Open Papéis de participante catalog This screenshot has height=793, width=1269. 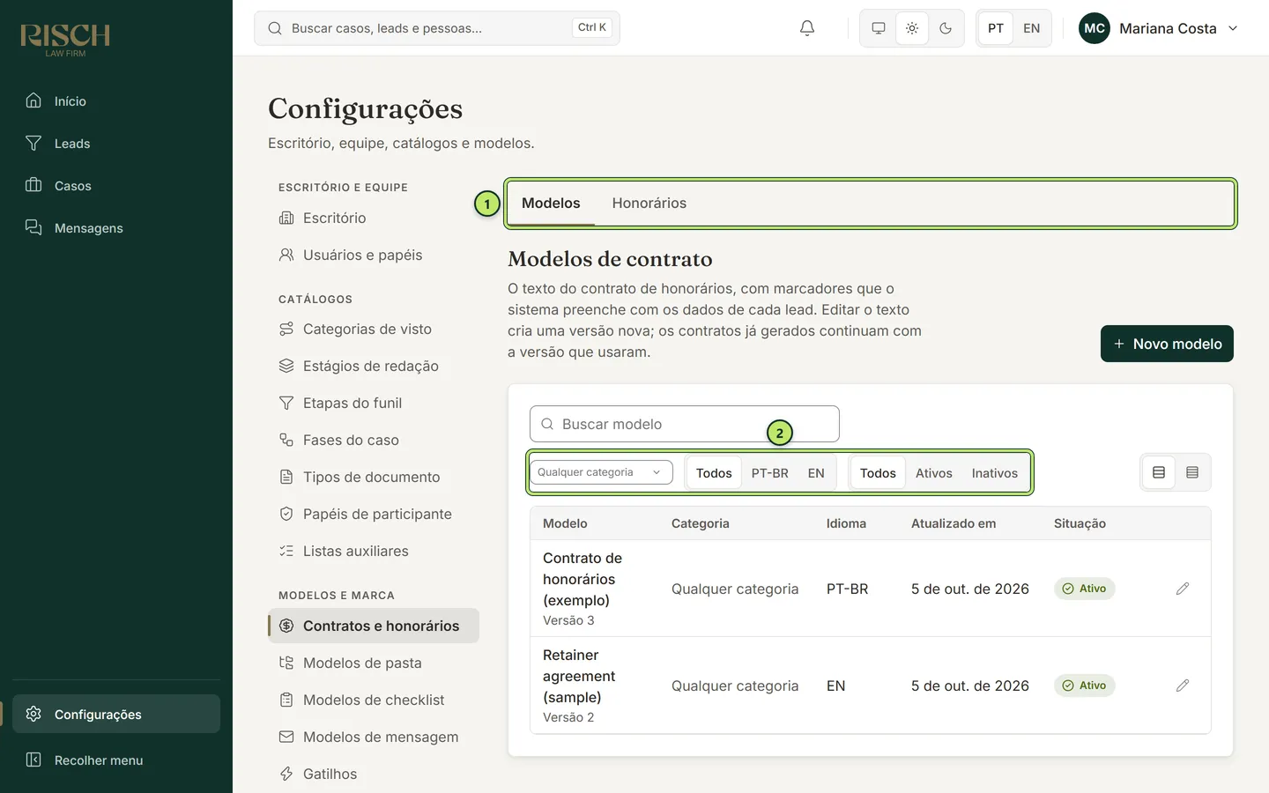click(374, 514)
